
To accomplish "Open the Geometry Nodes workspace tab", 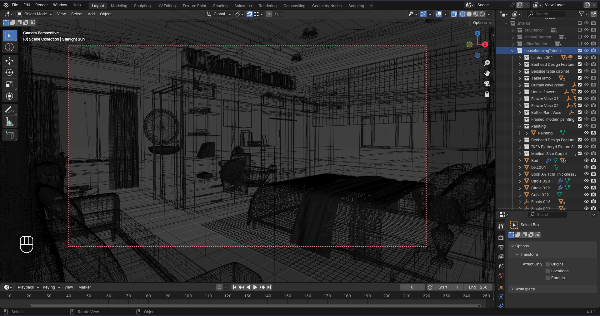I will 327,6.
